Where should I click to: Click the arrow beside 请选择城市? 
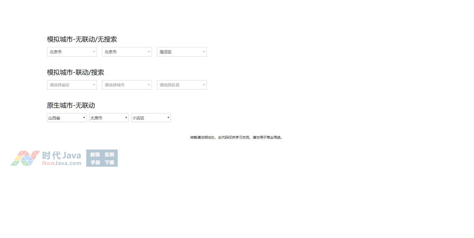tap(149, 85)
